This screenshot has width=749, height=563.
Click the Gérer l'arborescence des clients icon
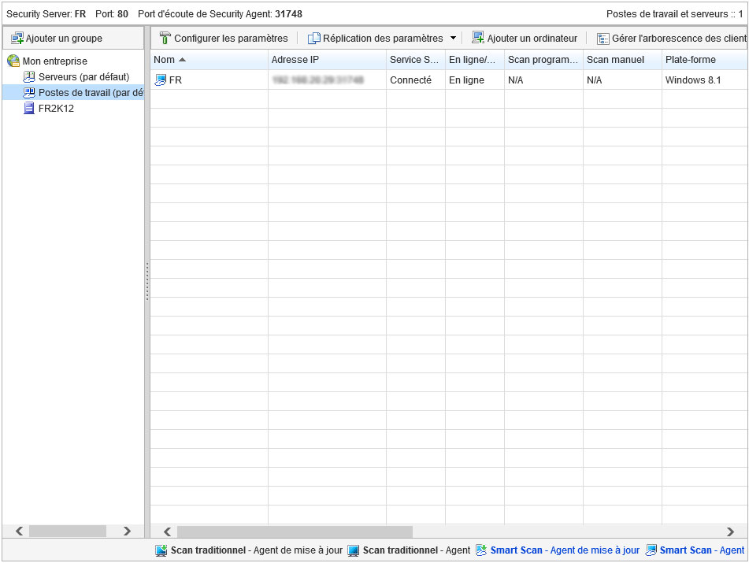click(603, 39)
